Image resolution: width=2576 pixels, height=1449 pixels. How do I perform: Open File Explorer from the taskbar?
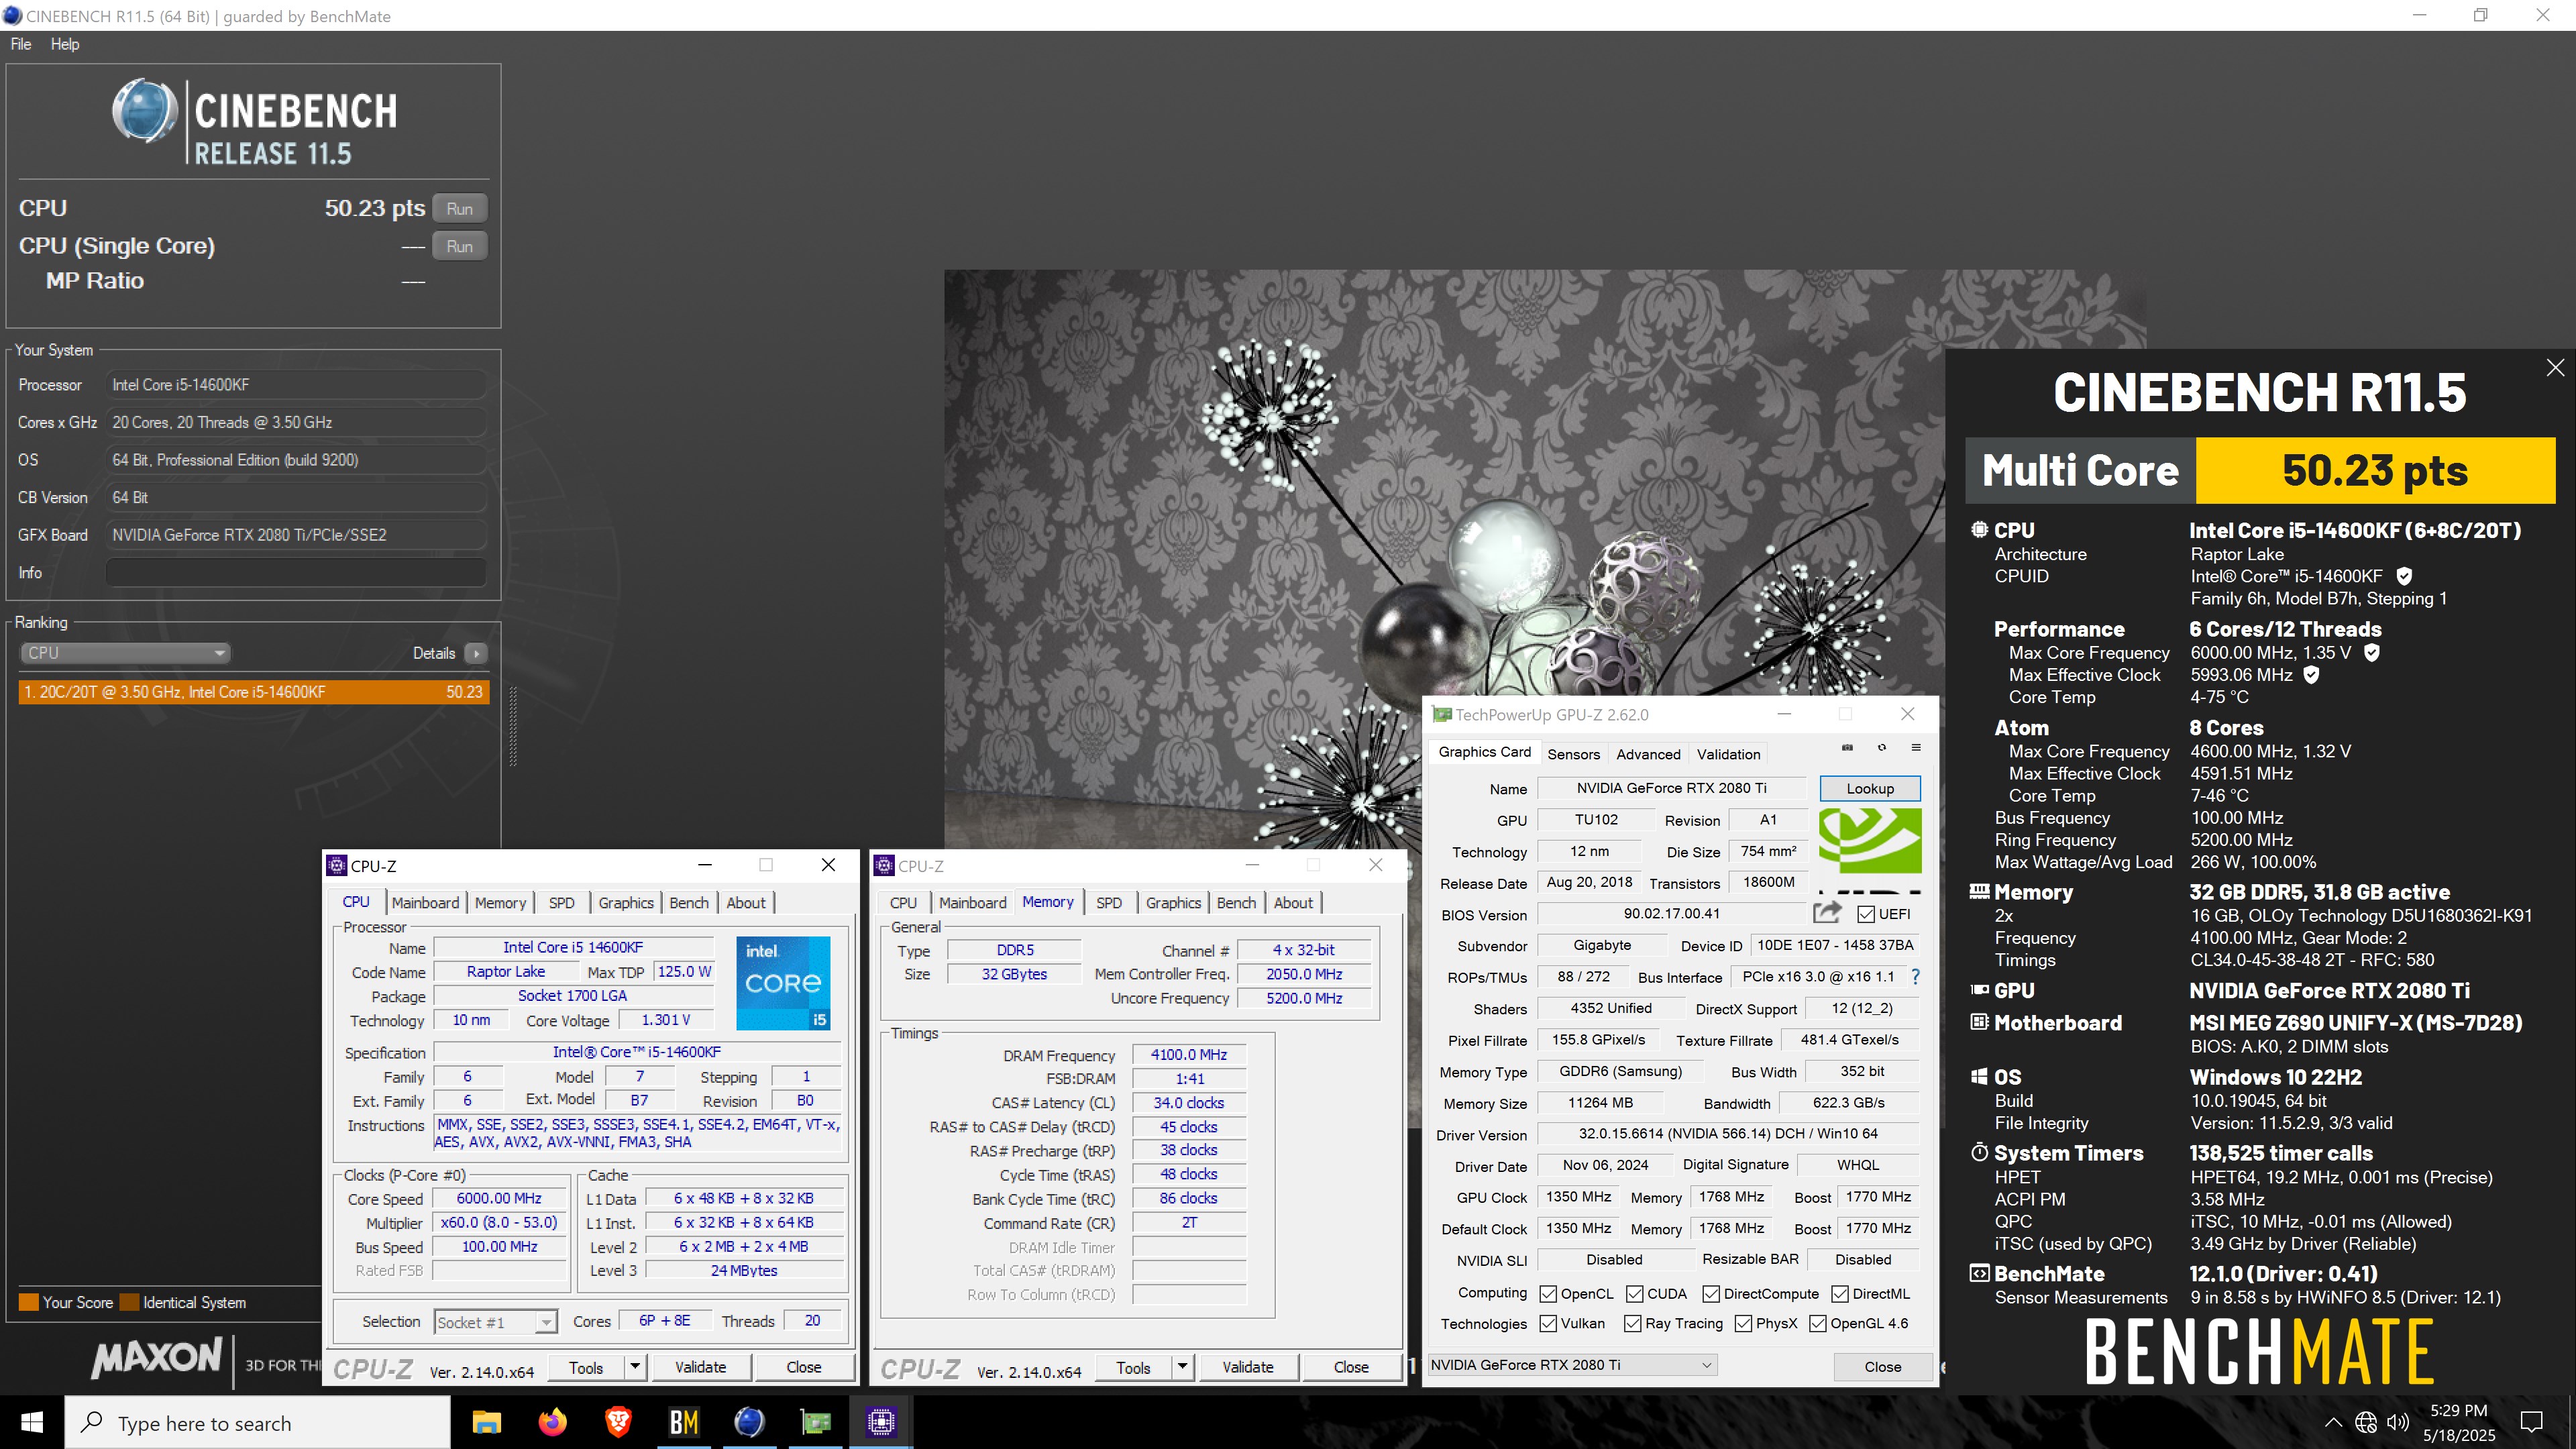(486, 1422)
